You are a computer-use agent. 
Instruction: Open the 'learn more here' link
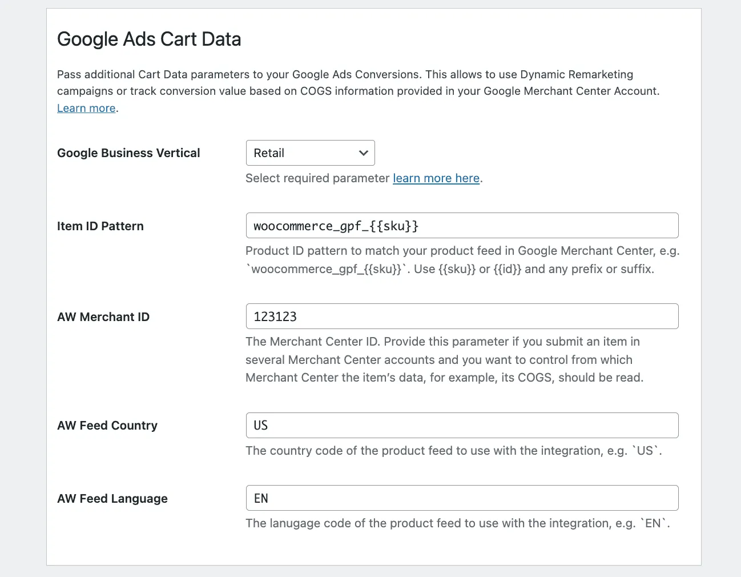436,178
